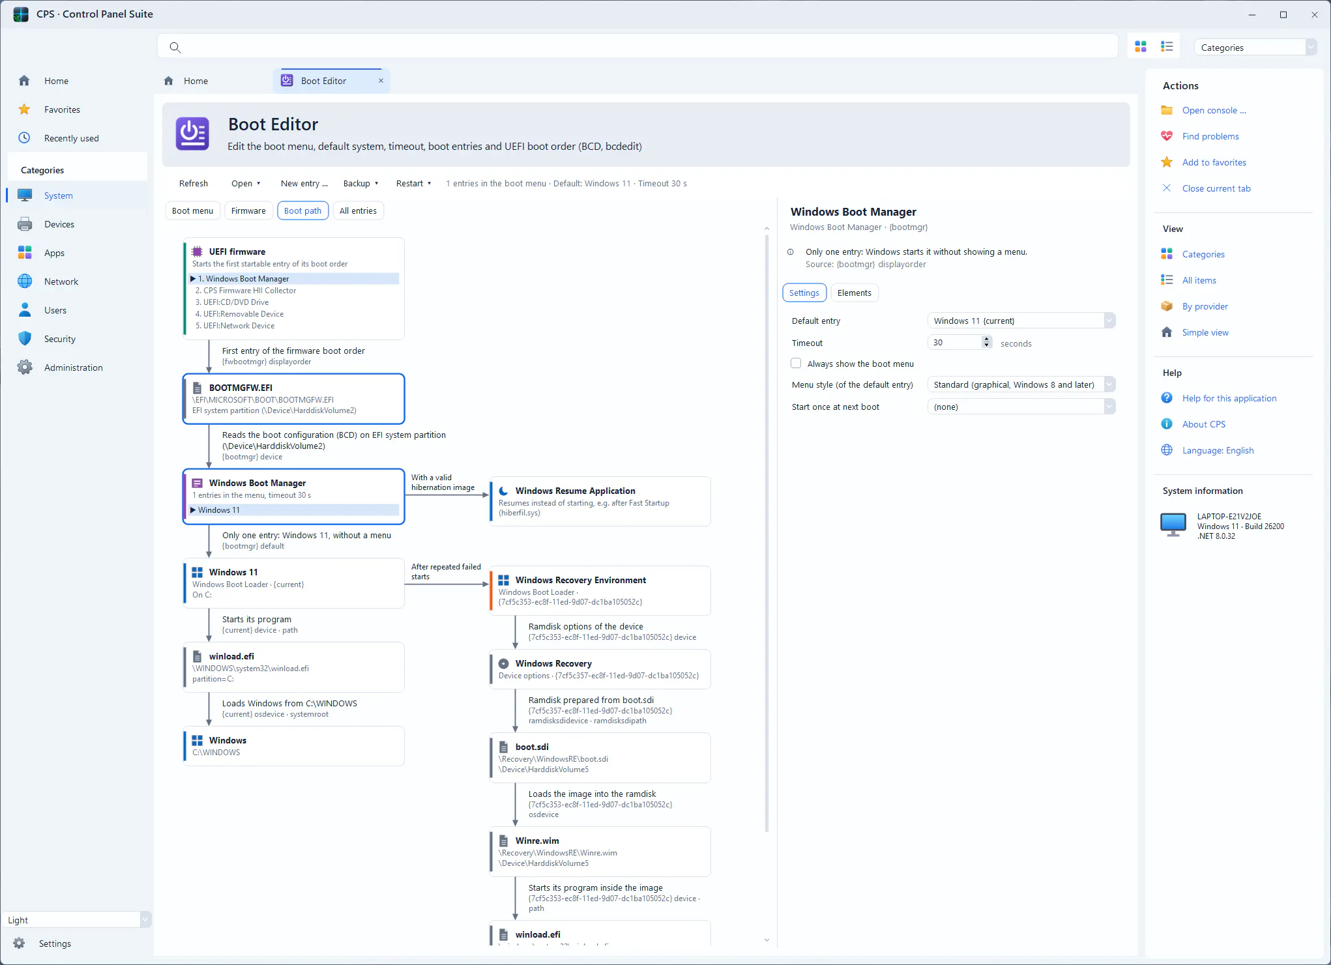Select the System monitor icon

[x=25, y=195]
